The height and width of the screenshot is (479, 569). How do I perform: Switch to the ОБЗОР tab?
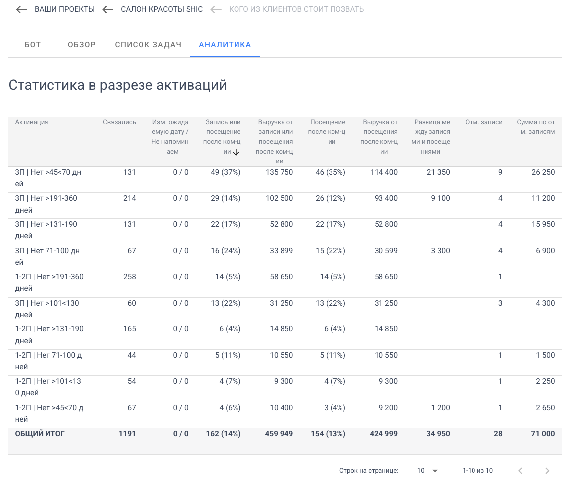click(x=82, y=45)
